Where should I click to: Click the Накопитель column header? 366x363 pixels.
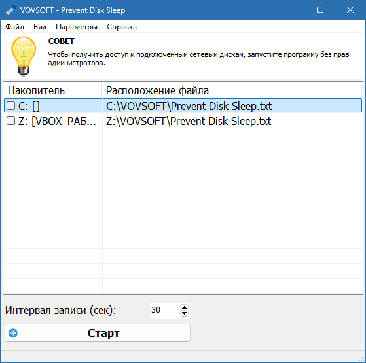[53, 90]
